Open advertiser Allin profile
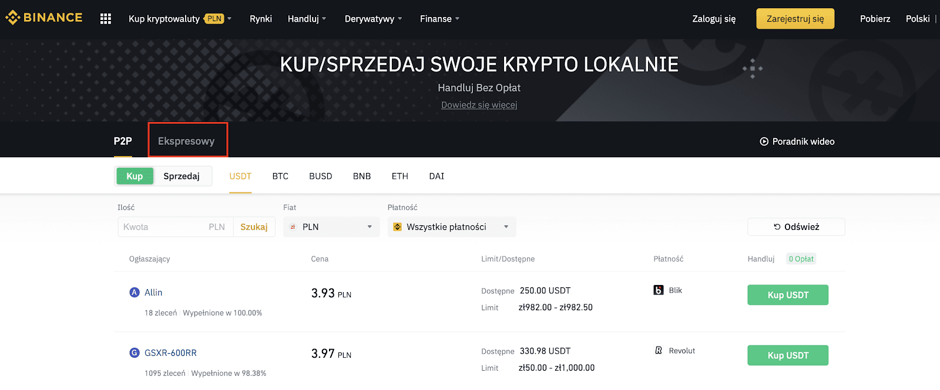 click(x=153, y=292)
